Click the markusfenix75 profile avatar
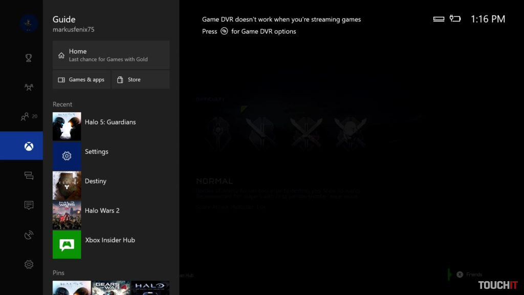The height and width of the screenshot is (295, 524). (29, 24)
